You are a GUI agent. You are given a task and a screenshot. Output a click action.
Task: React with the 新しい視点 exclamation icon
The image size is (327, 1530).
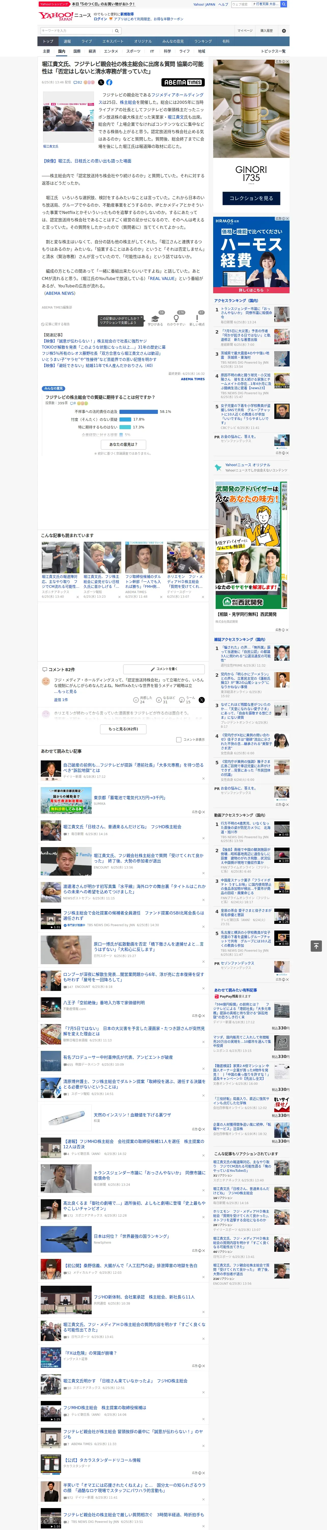click(197, 319)
